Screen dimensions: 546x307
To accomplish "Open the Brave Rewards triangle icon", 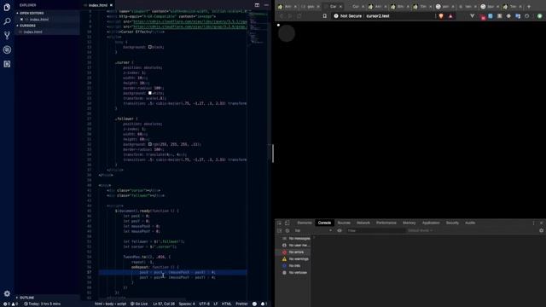I will [450, 16].
